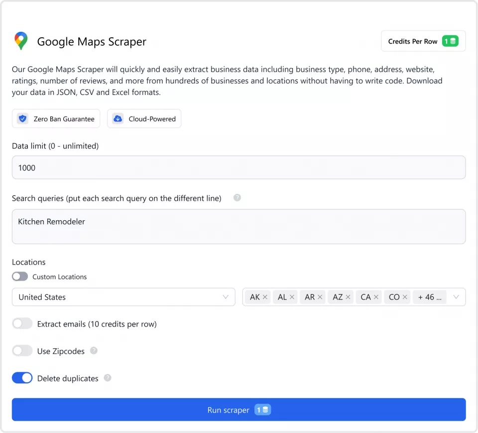This screenshot has width=478, height=433.
Task: Expand the selected states dropdown
Action: point(456,297)
